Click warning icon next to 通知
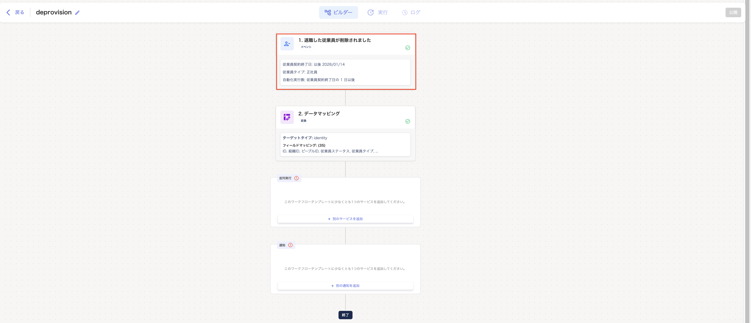Viewport: 751px width, 323px height. point(290,245)
